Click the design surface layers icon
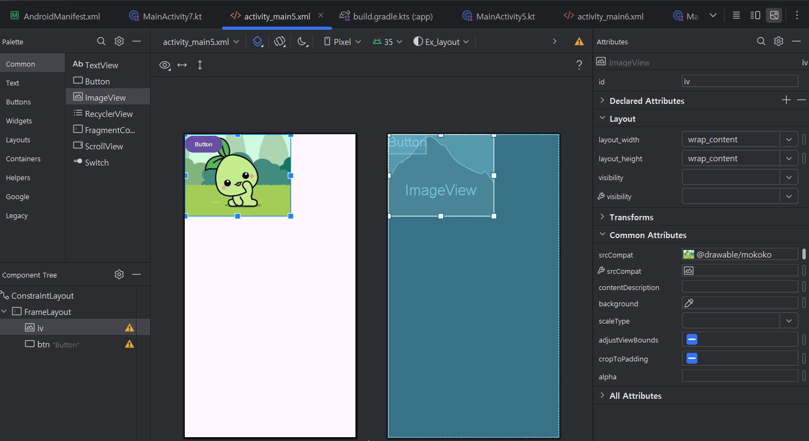Viewport: 809px width, 441px height. point(258,42)
